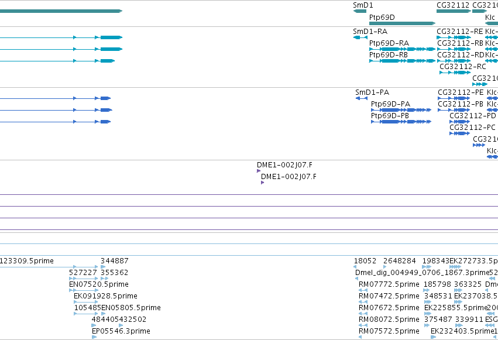498x340 pixels.
Task: Click the RM07672.5prime label
Action: click(389, 308)
